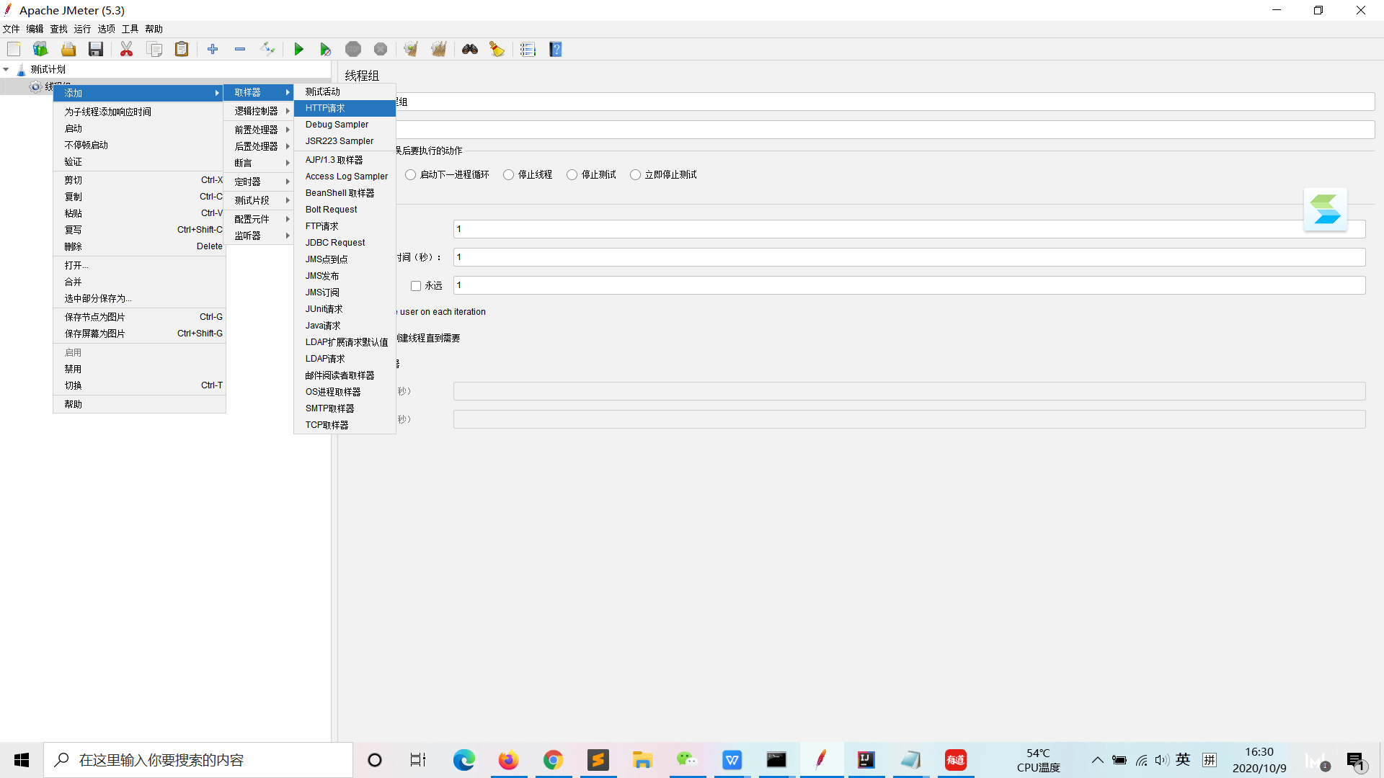Click the Copy icon in toolbar

[x=154, y=49]
